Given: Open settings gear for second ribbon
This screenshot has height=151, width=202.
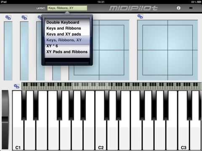Looking at the screenshot, I should tap(24, 18).
